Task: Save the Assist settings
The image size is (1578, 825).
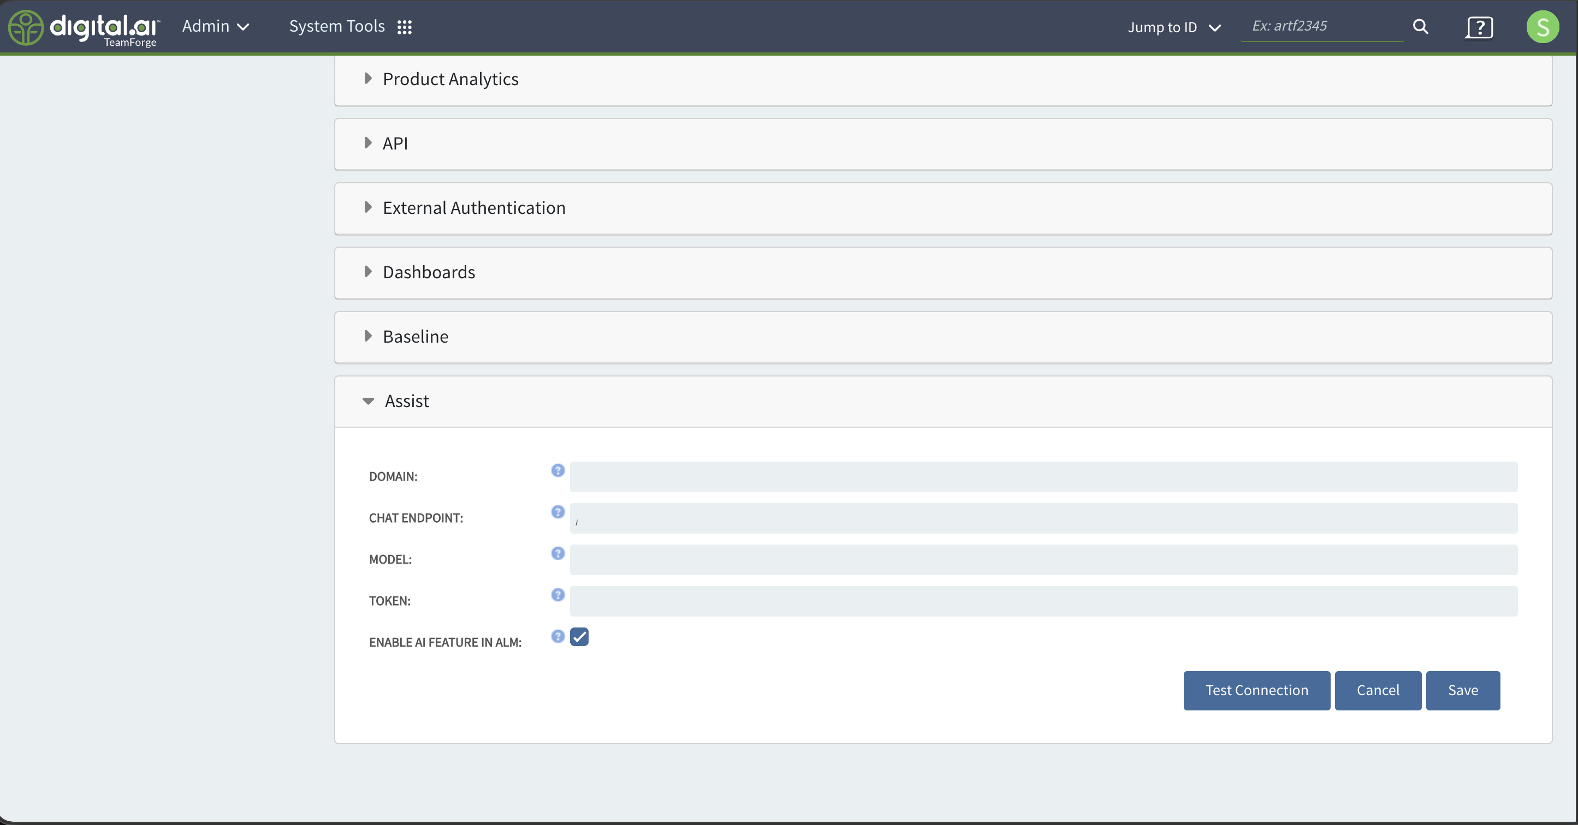Action: 1463,690
